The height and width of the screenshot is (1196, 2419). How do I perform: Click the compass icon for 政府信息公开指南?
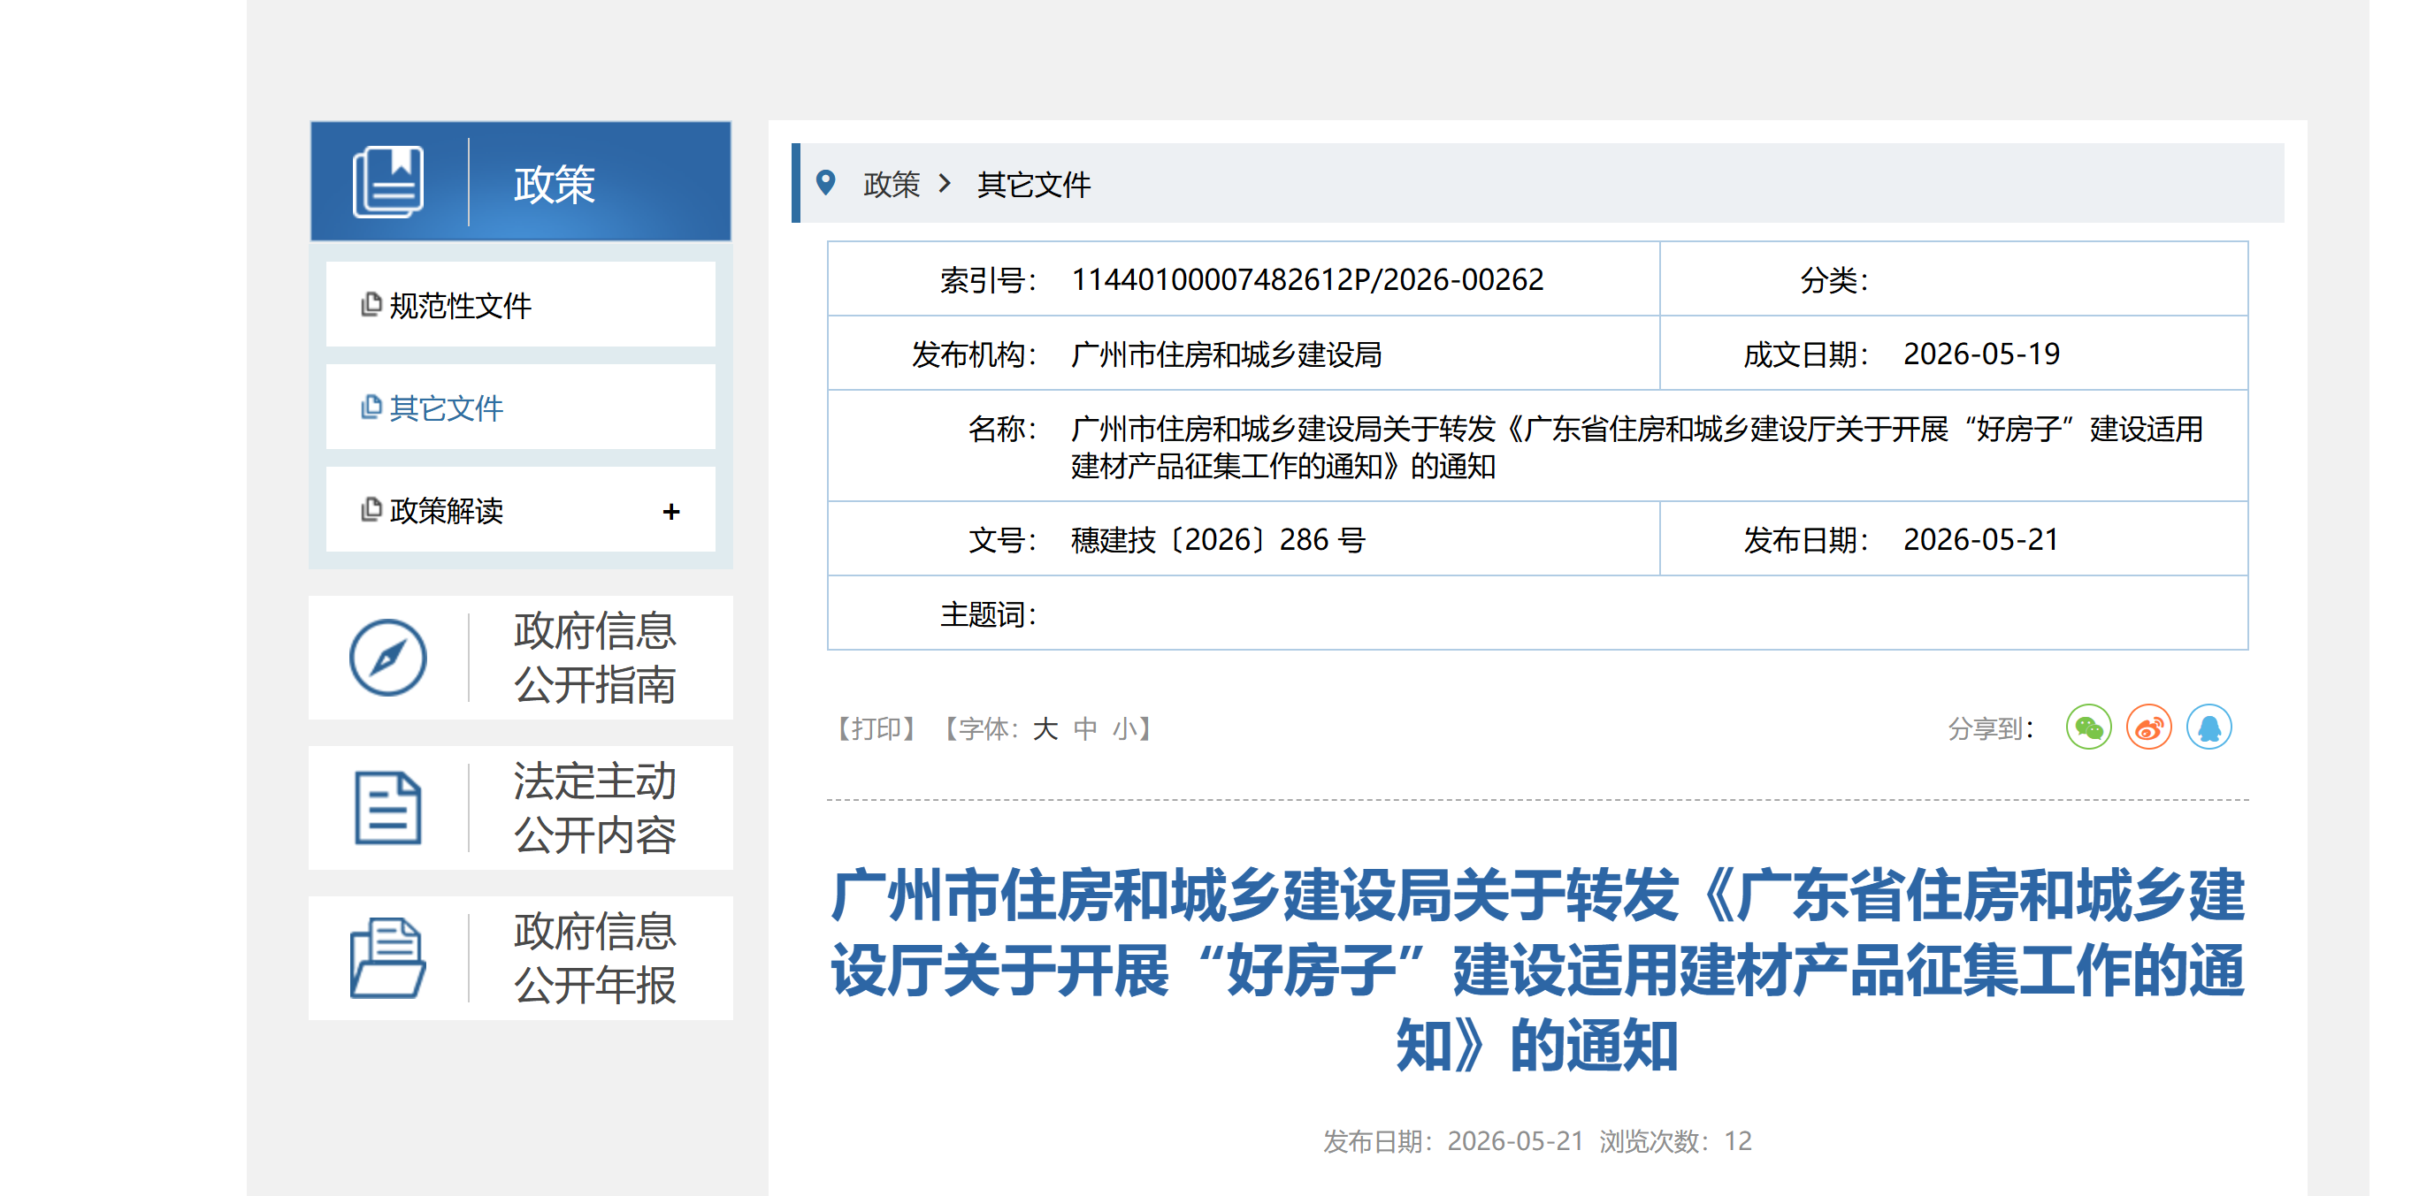point(387,657)
